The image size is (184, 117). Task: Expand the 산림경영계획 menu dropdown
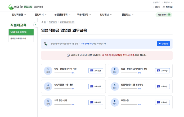pyautogui.click(x=62, y=15)
